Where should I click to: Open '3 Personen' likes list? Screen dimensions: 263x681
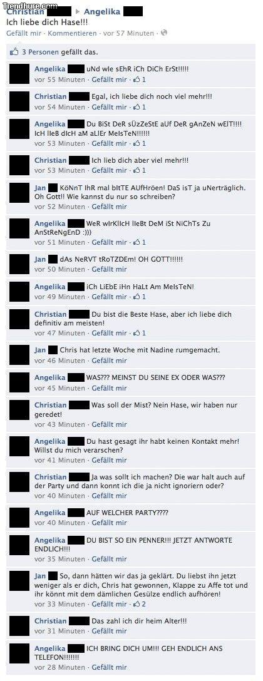pyautogui.click(x=41, y=52)
